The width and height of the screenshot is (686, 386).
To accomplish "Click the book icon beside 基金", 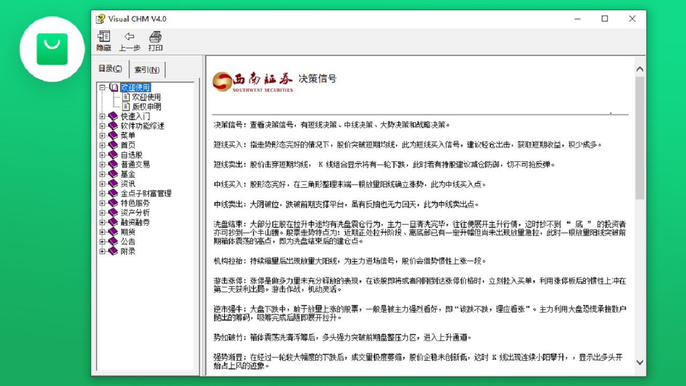I will pos(113,174).
